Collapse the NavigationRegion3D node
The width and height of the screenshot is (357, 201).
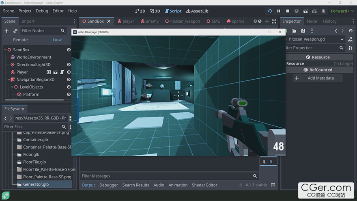click(x=9, y=80)
